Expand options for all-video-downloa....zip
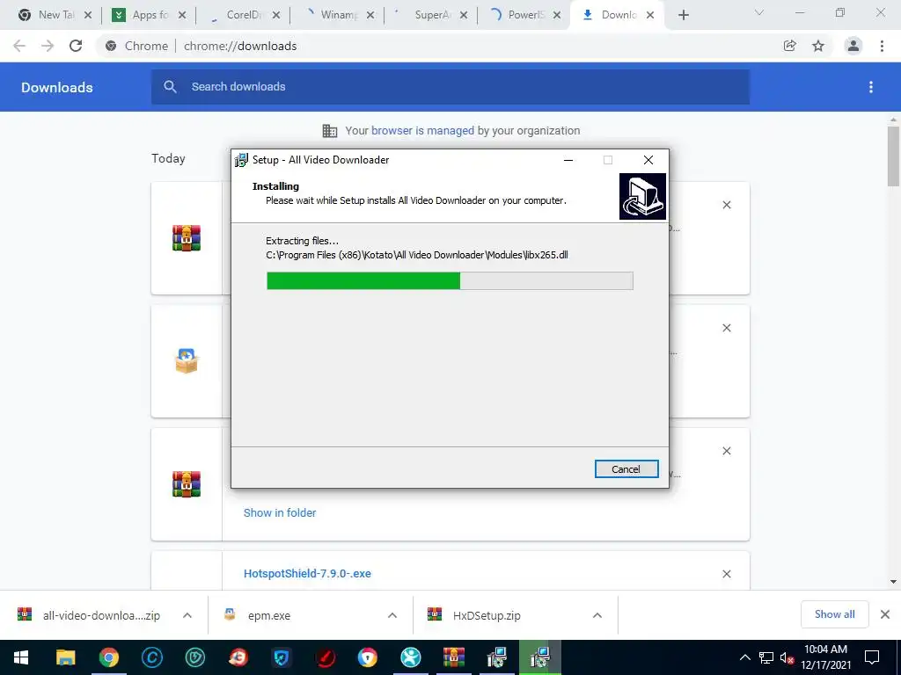 pos(187,615)
